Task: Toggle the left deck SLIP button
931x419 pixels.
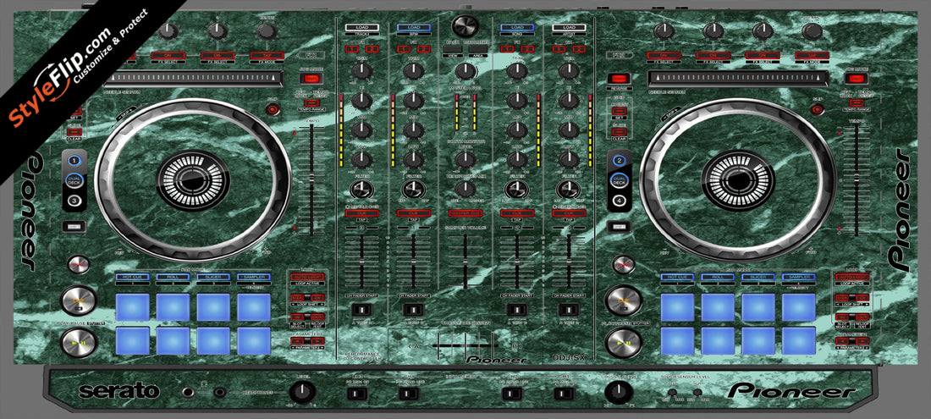Action: pos(273,109)
